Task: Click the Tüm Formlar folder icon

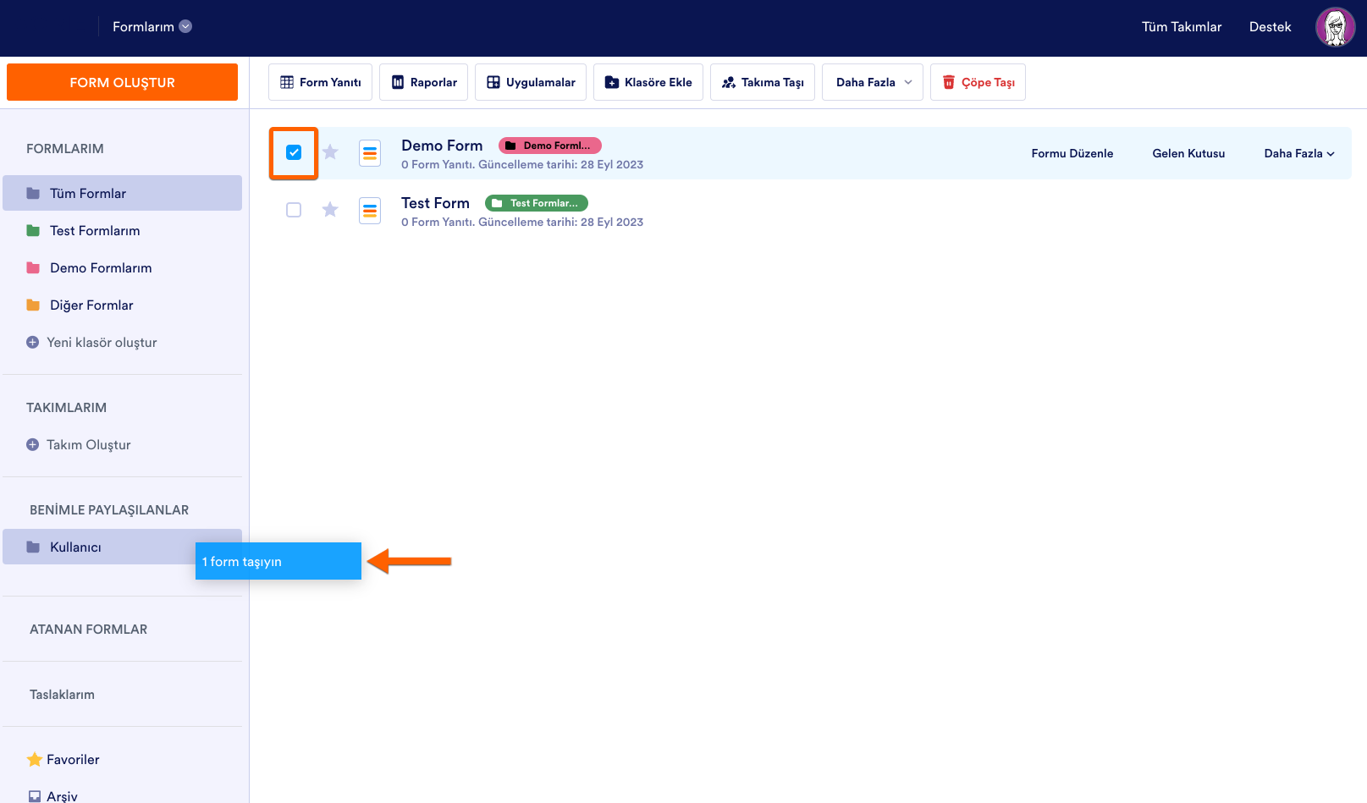Action: pos(33,194)
